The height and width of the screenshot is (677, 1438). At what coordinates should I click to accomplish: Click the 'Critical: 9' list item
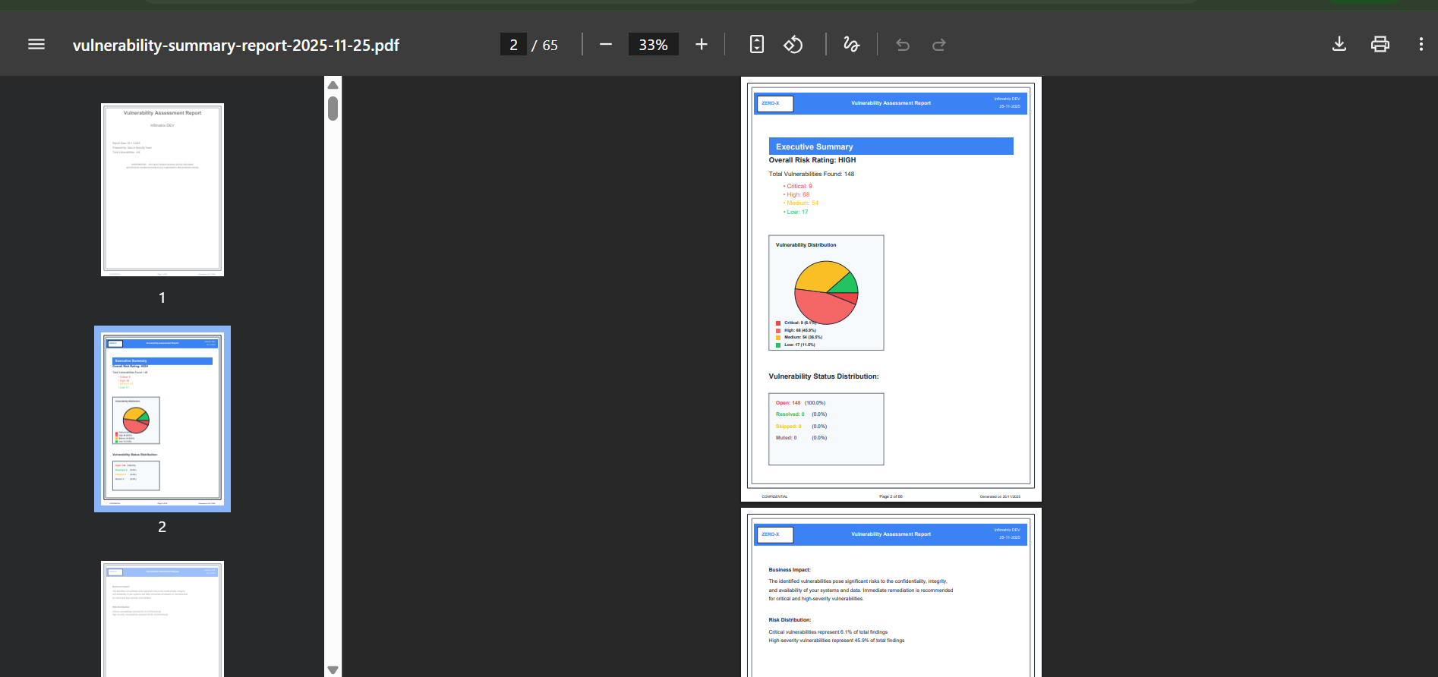coord(798,186)
